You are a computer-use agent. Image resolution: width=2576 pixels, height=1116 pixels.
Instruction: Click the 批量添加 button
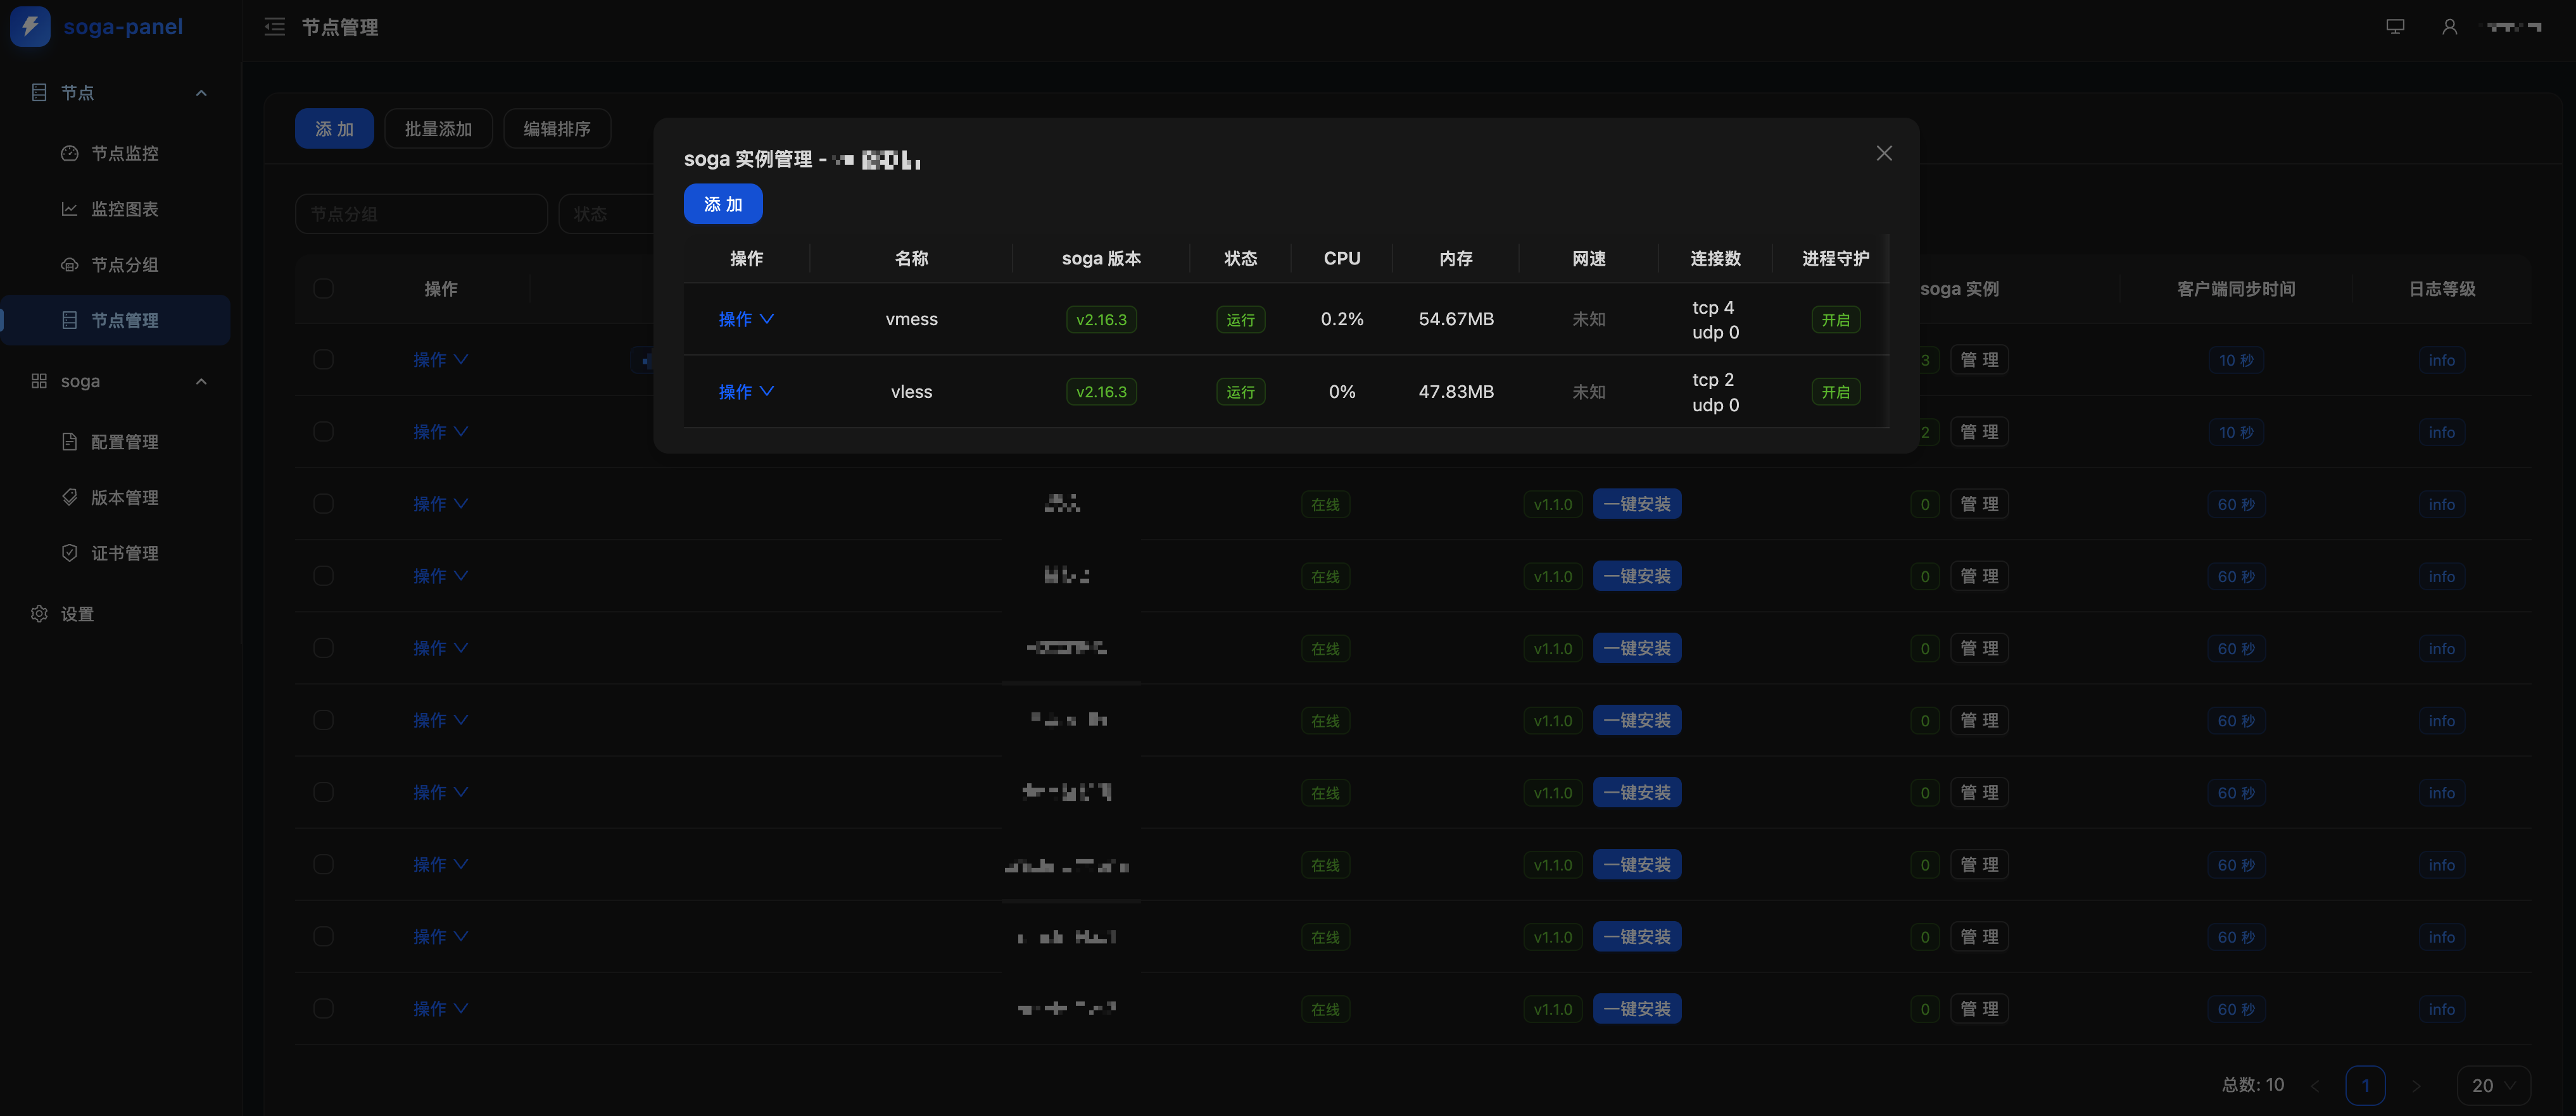click(x=438, y=129)
